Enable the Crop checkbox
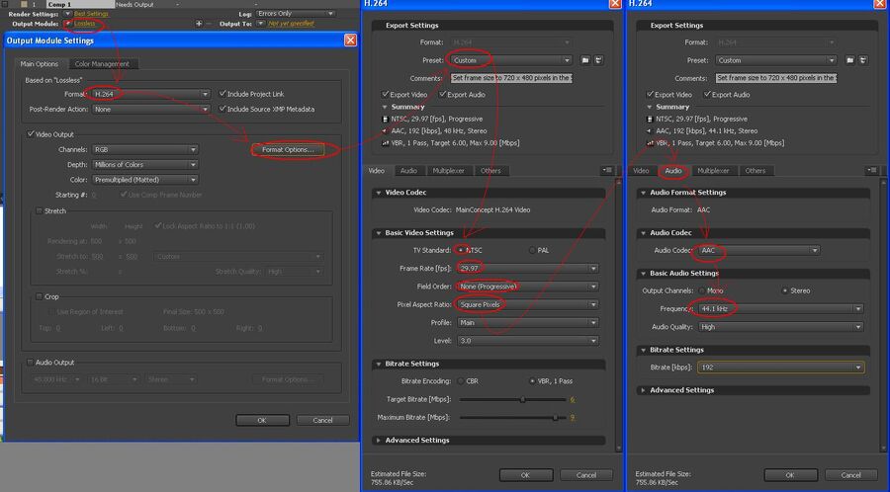 coord(40,296)
